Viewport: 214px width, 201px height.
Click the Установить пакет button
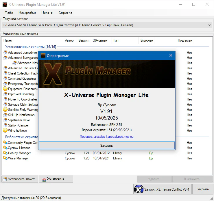[20, 179]
